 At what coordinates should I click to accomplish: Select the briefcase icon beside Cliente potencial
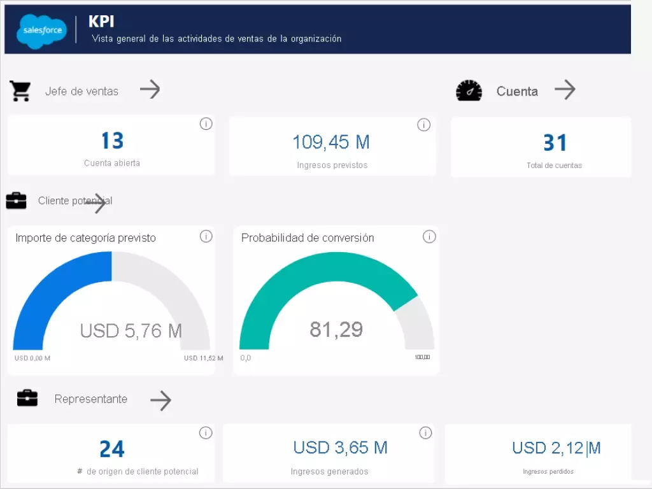pos(16,201)
